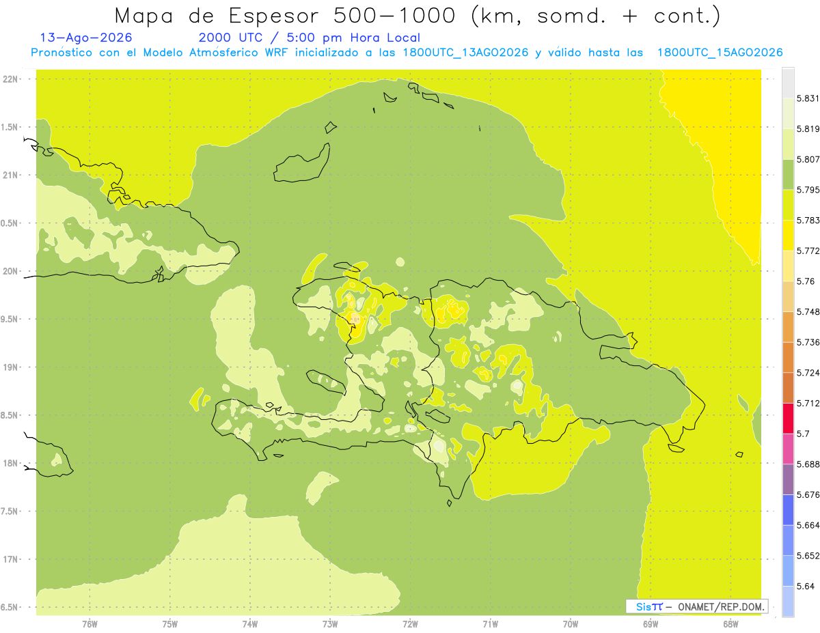820x633 pixels.
Task: Click the legend value "5.688"
Action: [808, 464]
